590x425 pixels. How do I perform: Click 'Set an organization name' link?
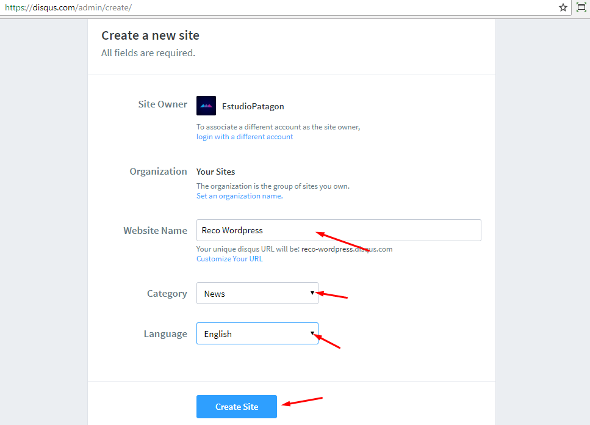click(x=239, y=196)
